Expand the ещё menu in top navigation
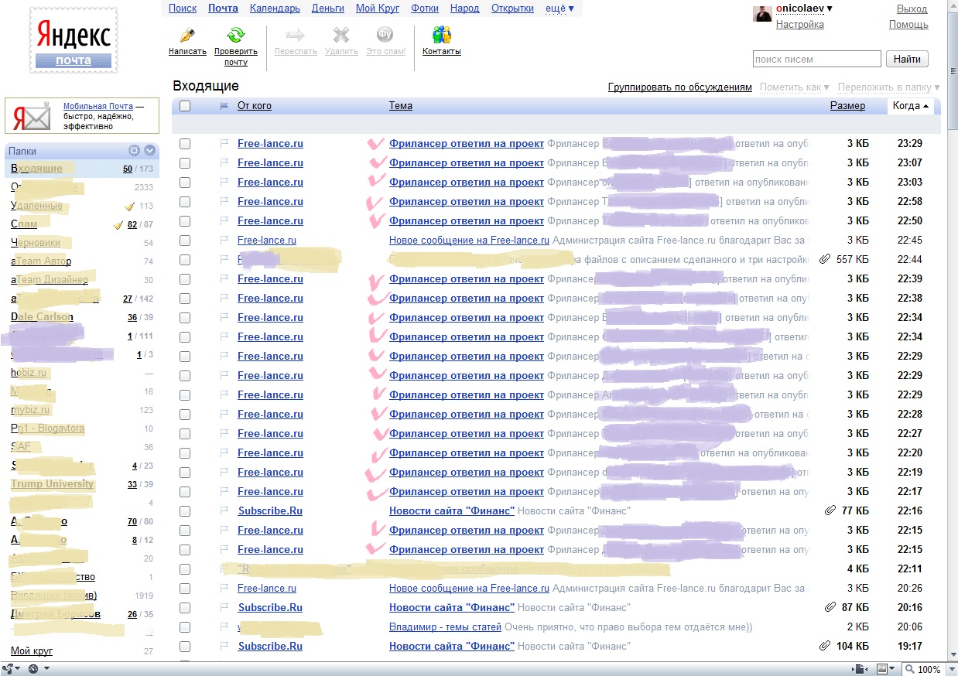Viewport: 958px width, 676px height. pos(559,9)
